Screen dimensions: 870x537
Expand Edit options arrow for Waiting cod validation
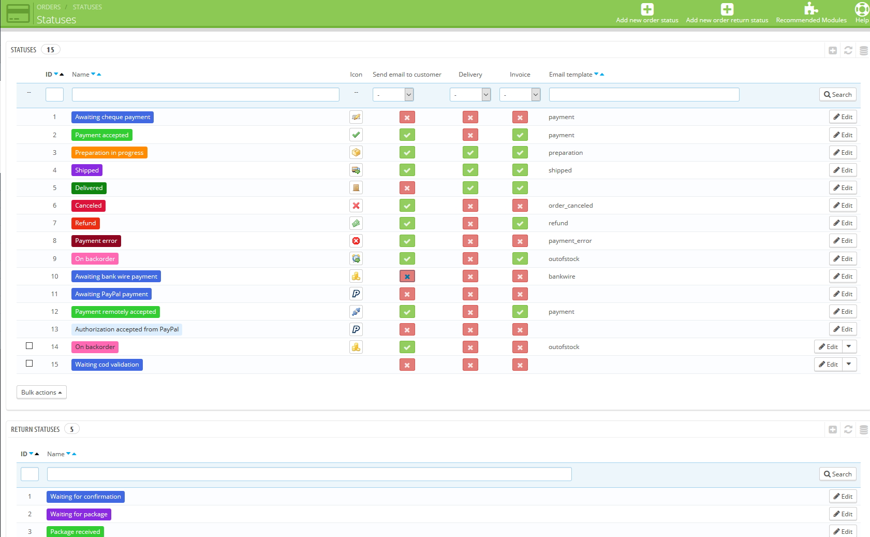[x=849, y=364]
